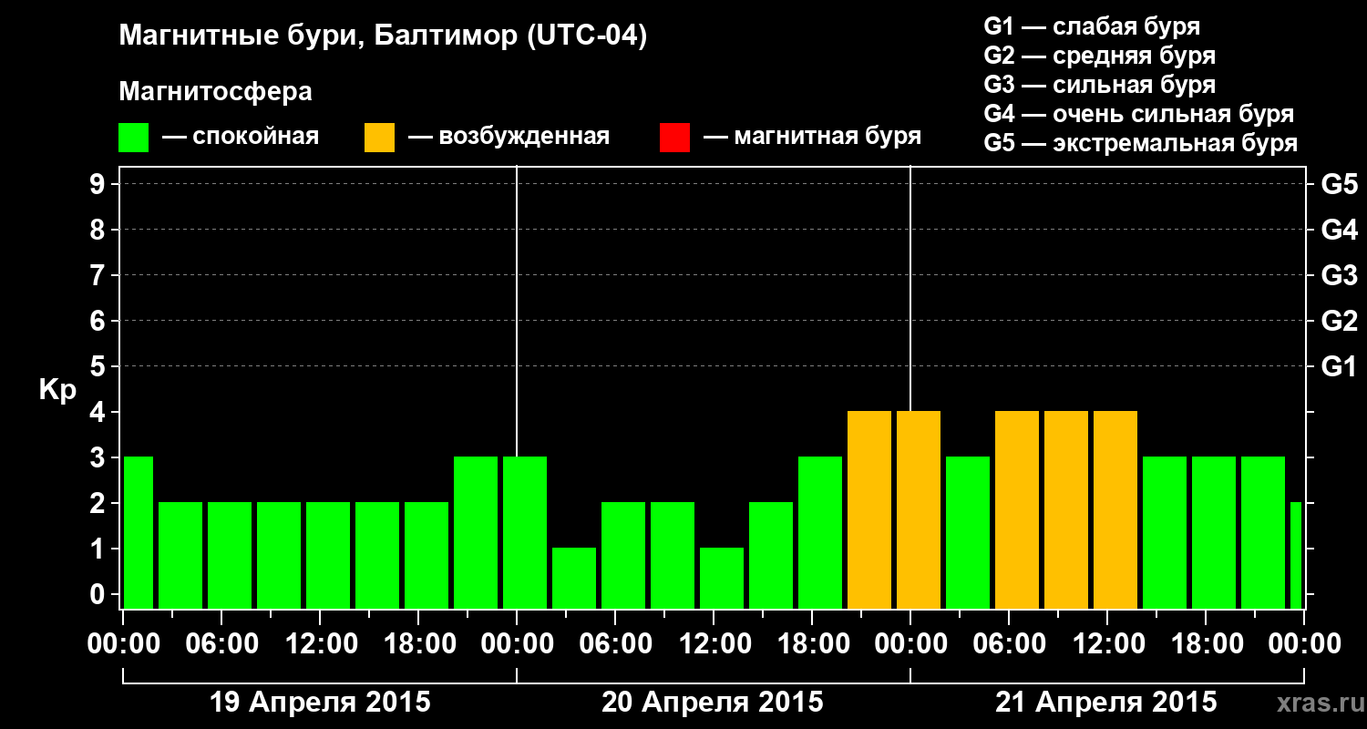This screenshot has height=729, width=1367.
Task: Click the 'G2' right axis label
Action: pyautogui.click(x=1339, y=321)
